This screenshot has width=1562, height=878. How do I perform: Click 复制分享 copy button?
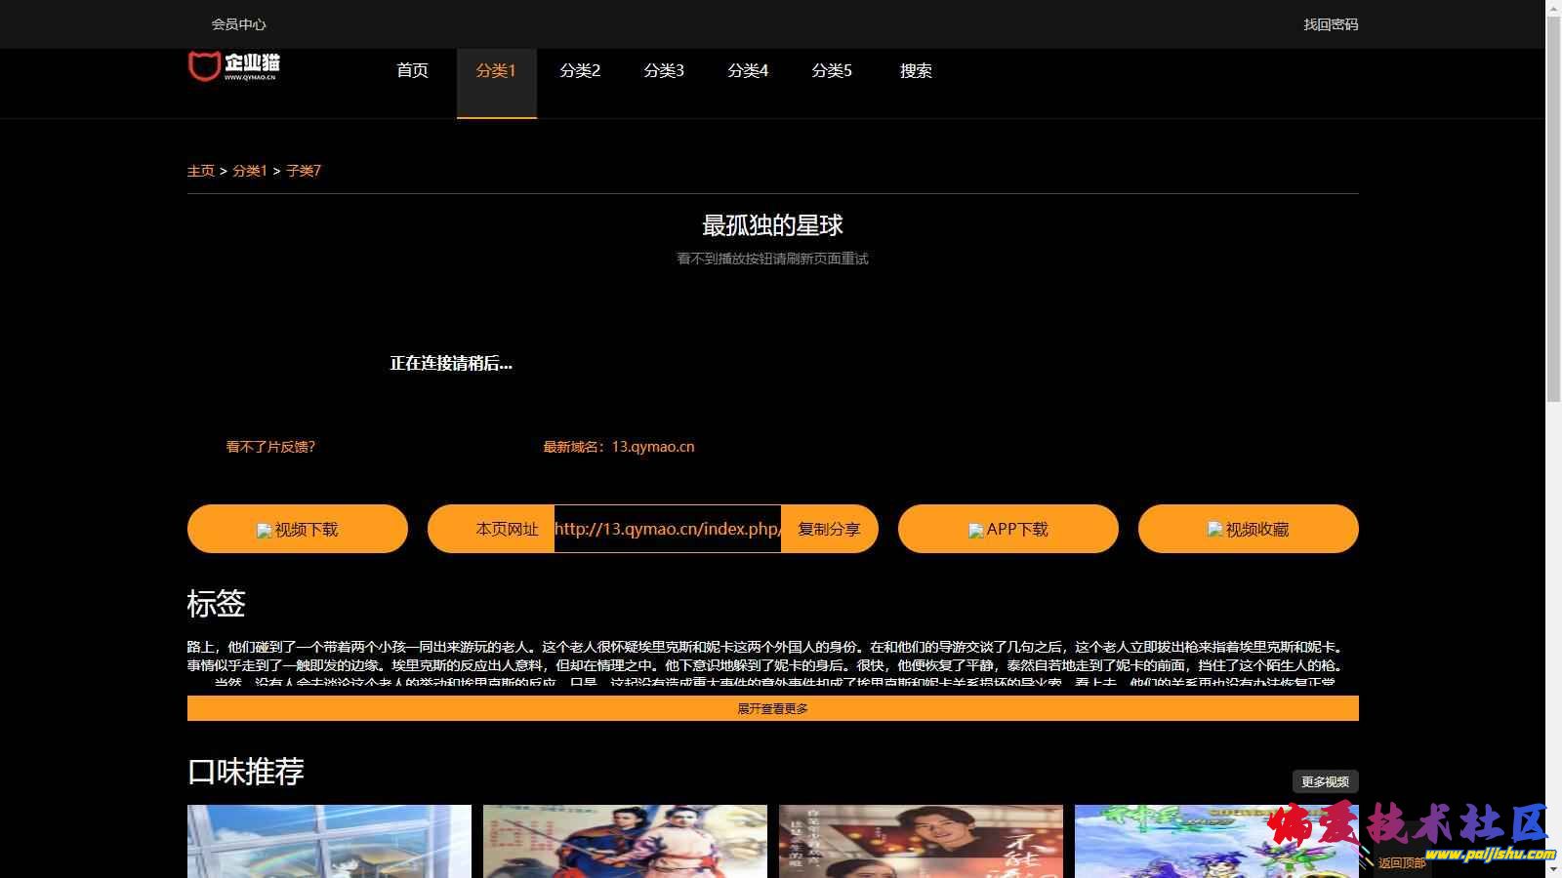coord(829,529)
